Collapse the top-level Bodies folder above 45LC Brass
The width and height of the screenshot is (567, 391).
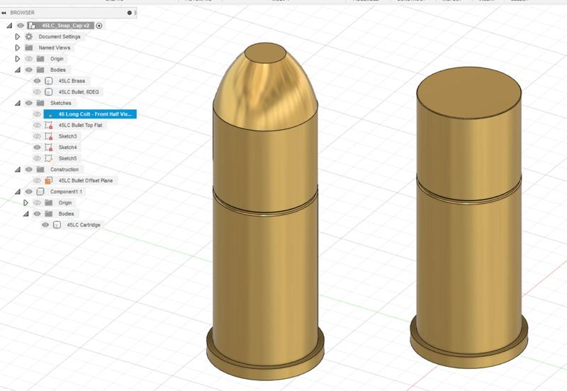pyautogui.click(x=17, y=70)
